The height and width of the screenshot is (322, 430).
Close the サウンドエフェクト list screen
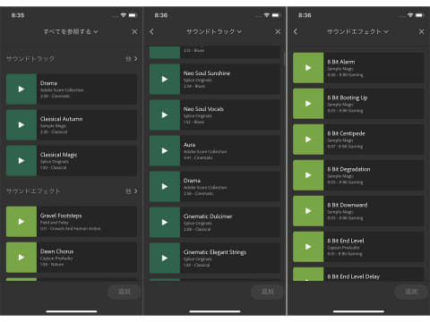(421, 31)
